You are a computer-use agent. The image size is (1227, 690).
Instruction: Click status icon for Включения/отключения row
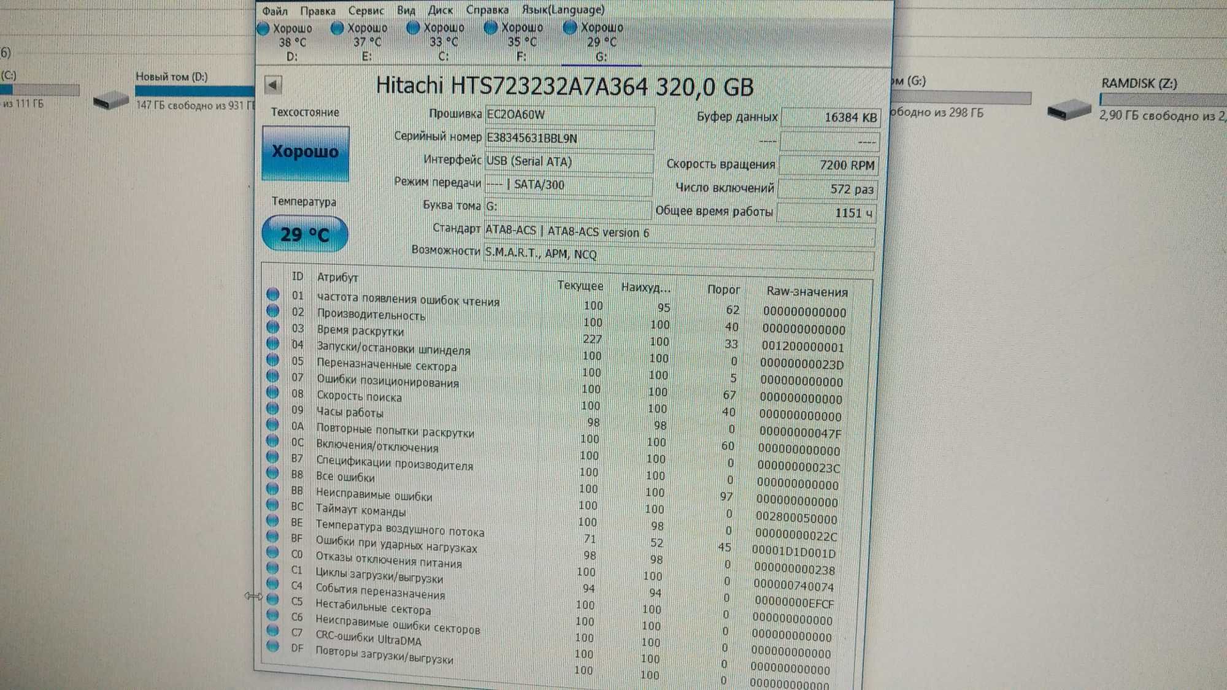pyautogui.click(x=273, y=441)
